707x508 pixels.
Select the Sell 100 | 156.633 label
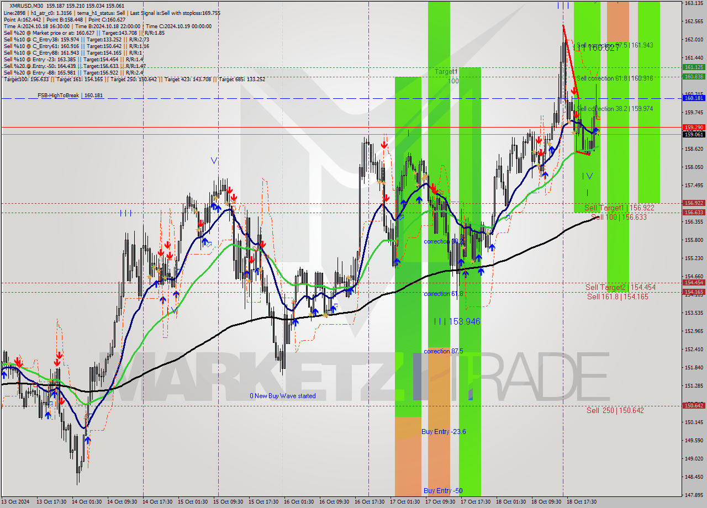(x=619, y=217)
